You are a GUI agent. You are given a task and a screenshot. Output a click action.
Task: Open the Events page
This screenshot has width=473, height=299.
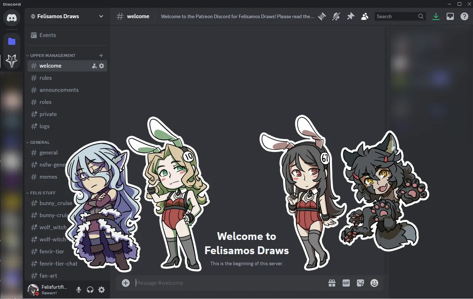pyautogui.click(x=47, y=35)
